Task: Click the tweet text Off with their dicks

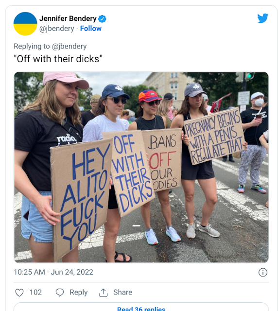Action: pyautogui.click(x=58, y=59)
